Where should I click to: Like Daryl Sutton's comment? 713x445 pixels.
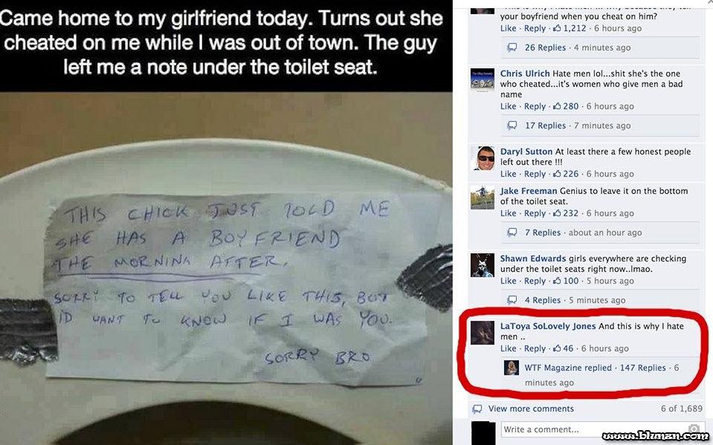point(508,174)
